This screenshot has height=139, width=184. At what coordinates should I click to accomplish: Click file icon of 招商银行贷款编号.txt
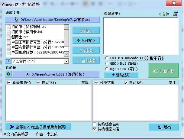point(8,27)
